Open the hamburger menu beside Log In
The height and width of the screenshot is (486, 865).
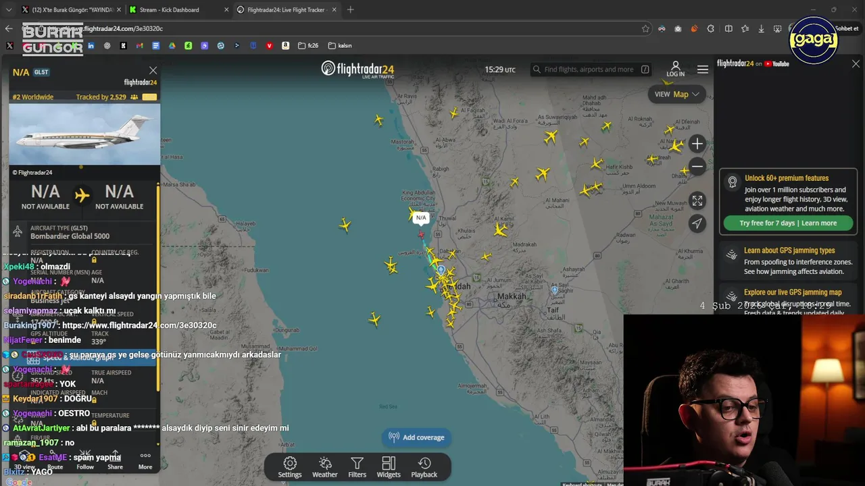click(x=703, y=70)
